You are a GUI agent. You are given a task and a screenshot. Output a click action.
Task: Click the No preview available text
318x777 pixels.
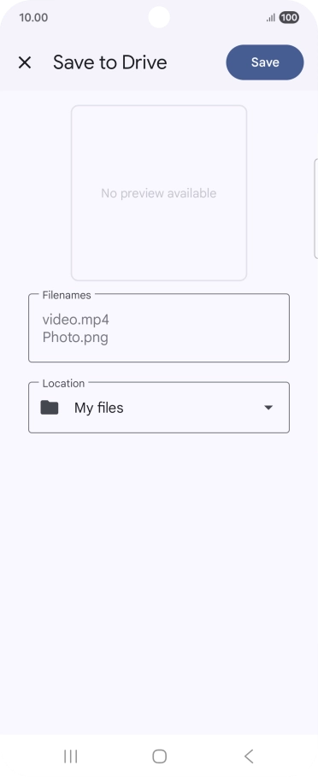[x=158, y=193]
